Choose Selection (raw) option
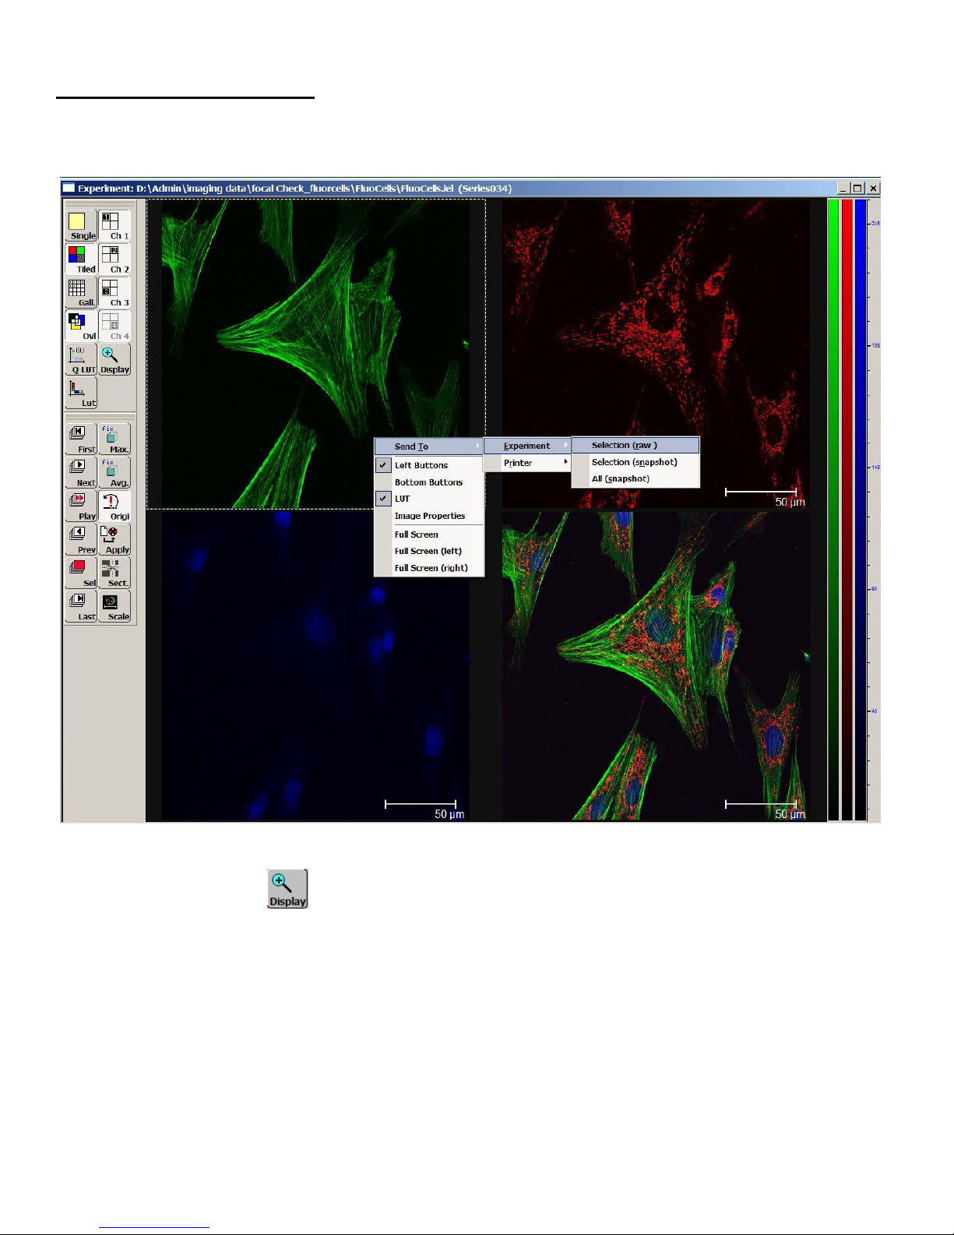Screen dimensions: 954x1235 (x=635, y=445)
